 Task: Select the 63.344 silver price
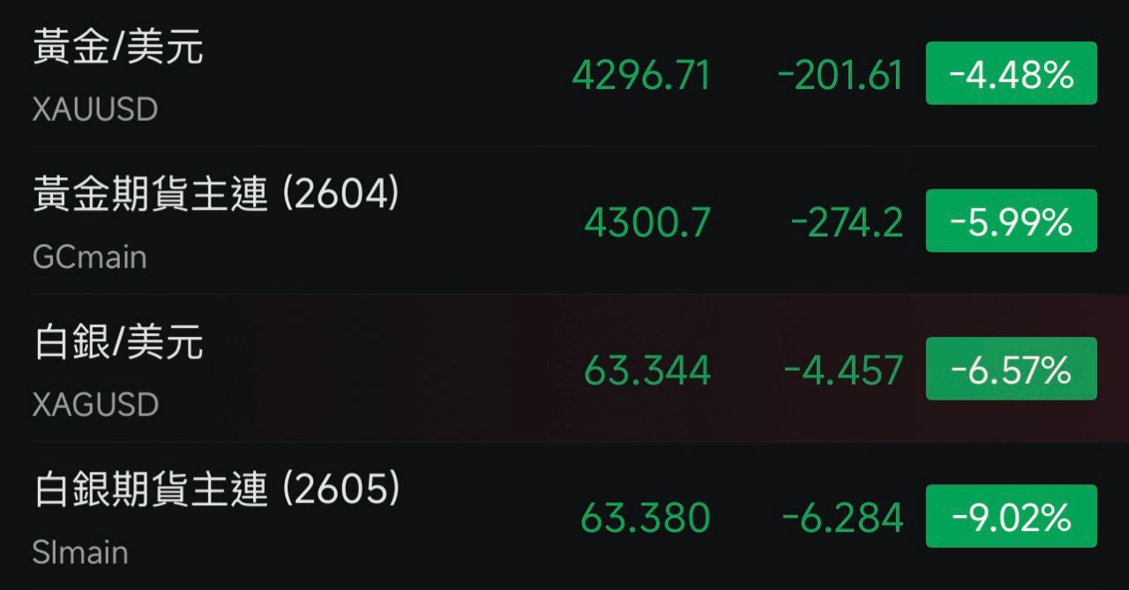647,370
